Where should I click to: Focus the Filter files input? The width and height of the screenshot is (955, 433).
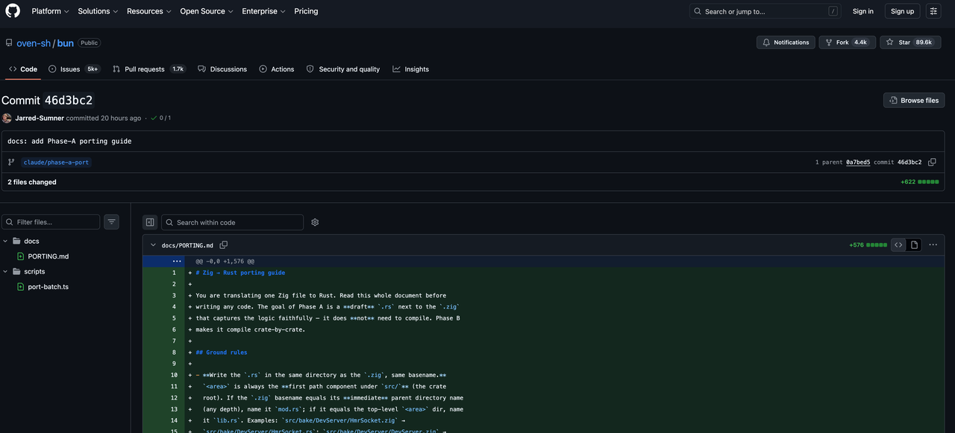(51, 222)
